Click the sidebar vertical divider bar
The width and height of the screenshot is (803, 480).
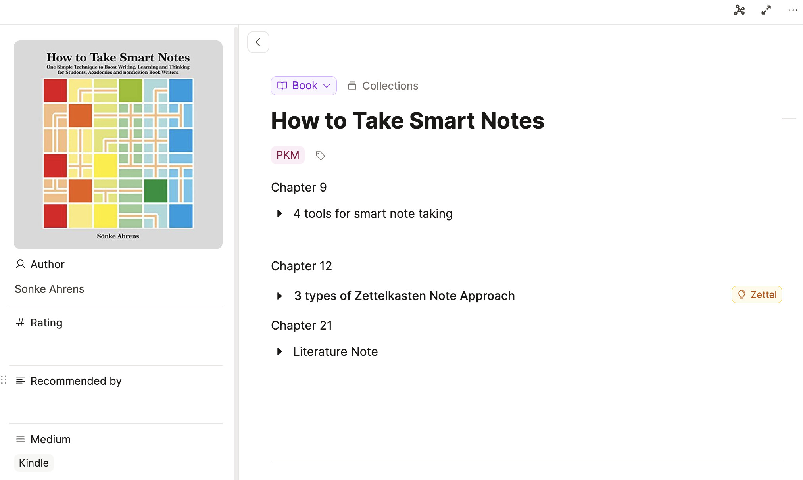tap(236, 253)
